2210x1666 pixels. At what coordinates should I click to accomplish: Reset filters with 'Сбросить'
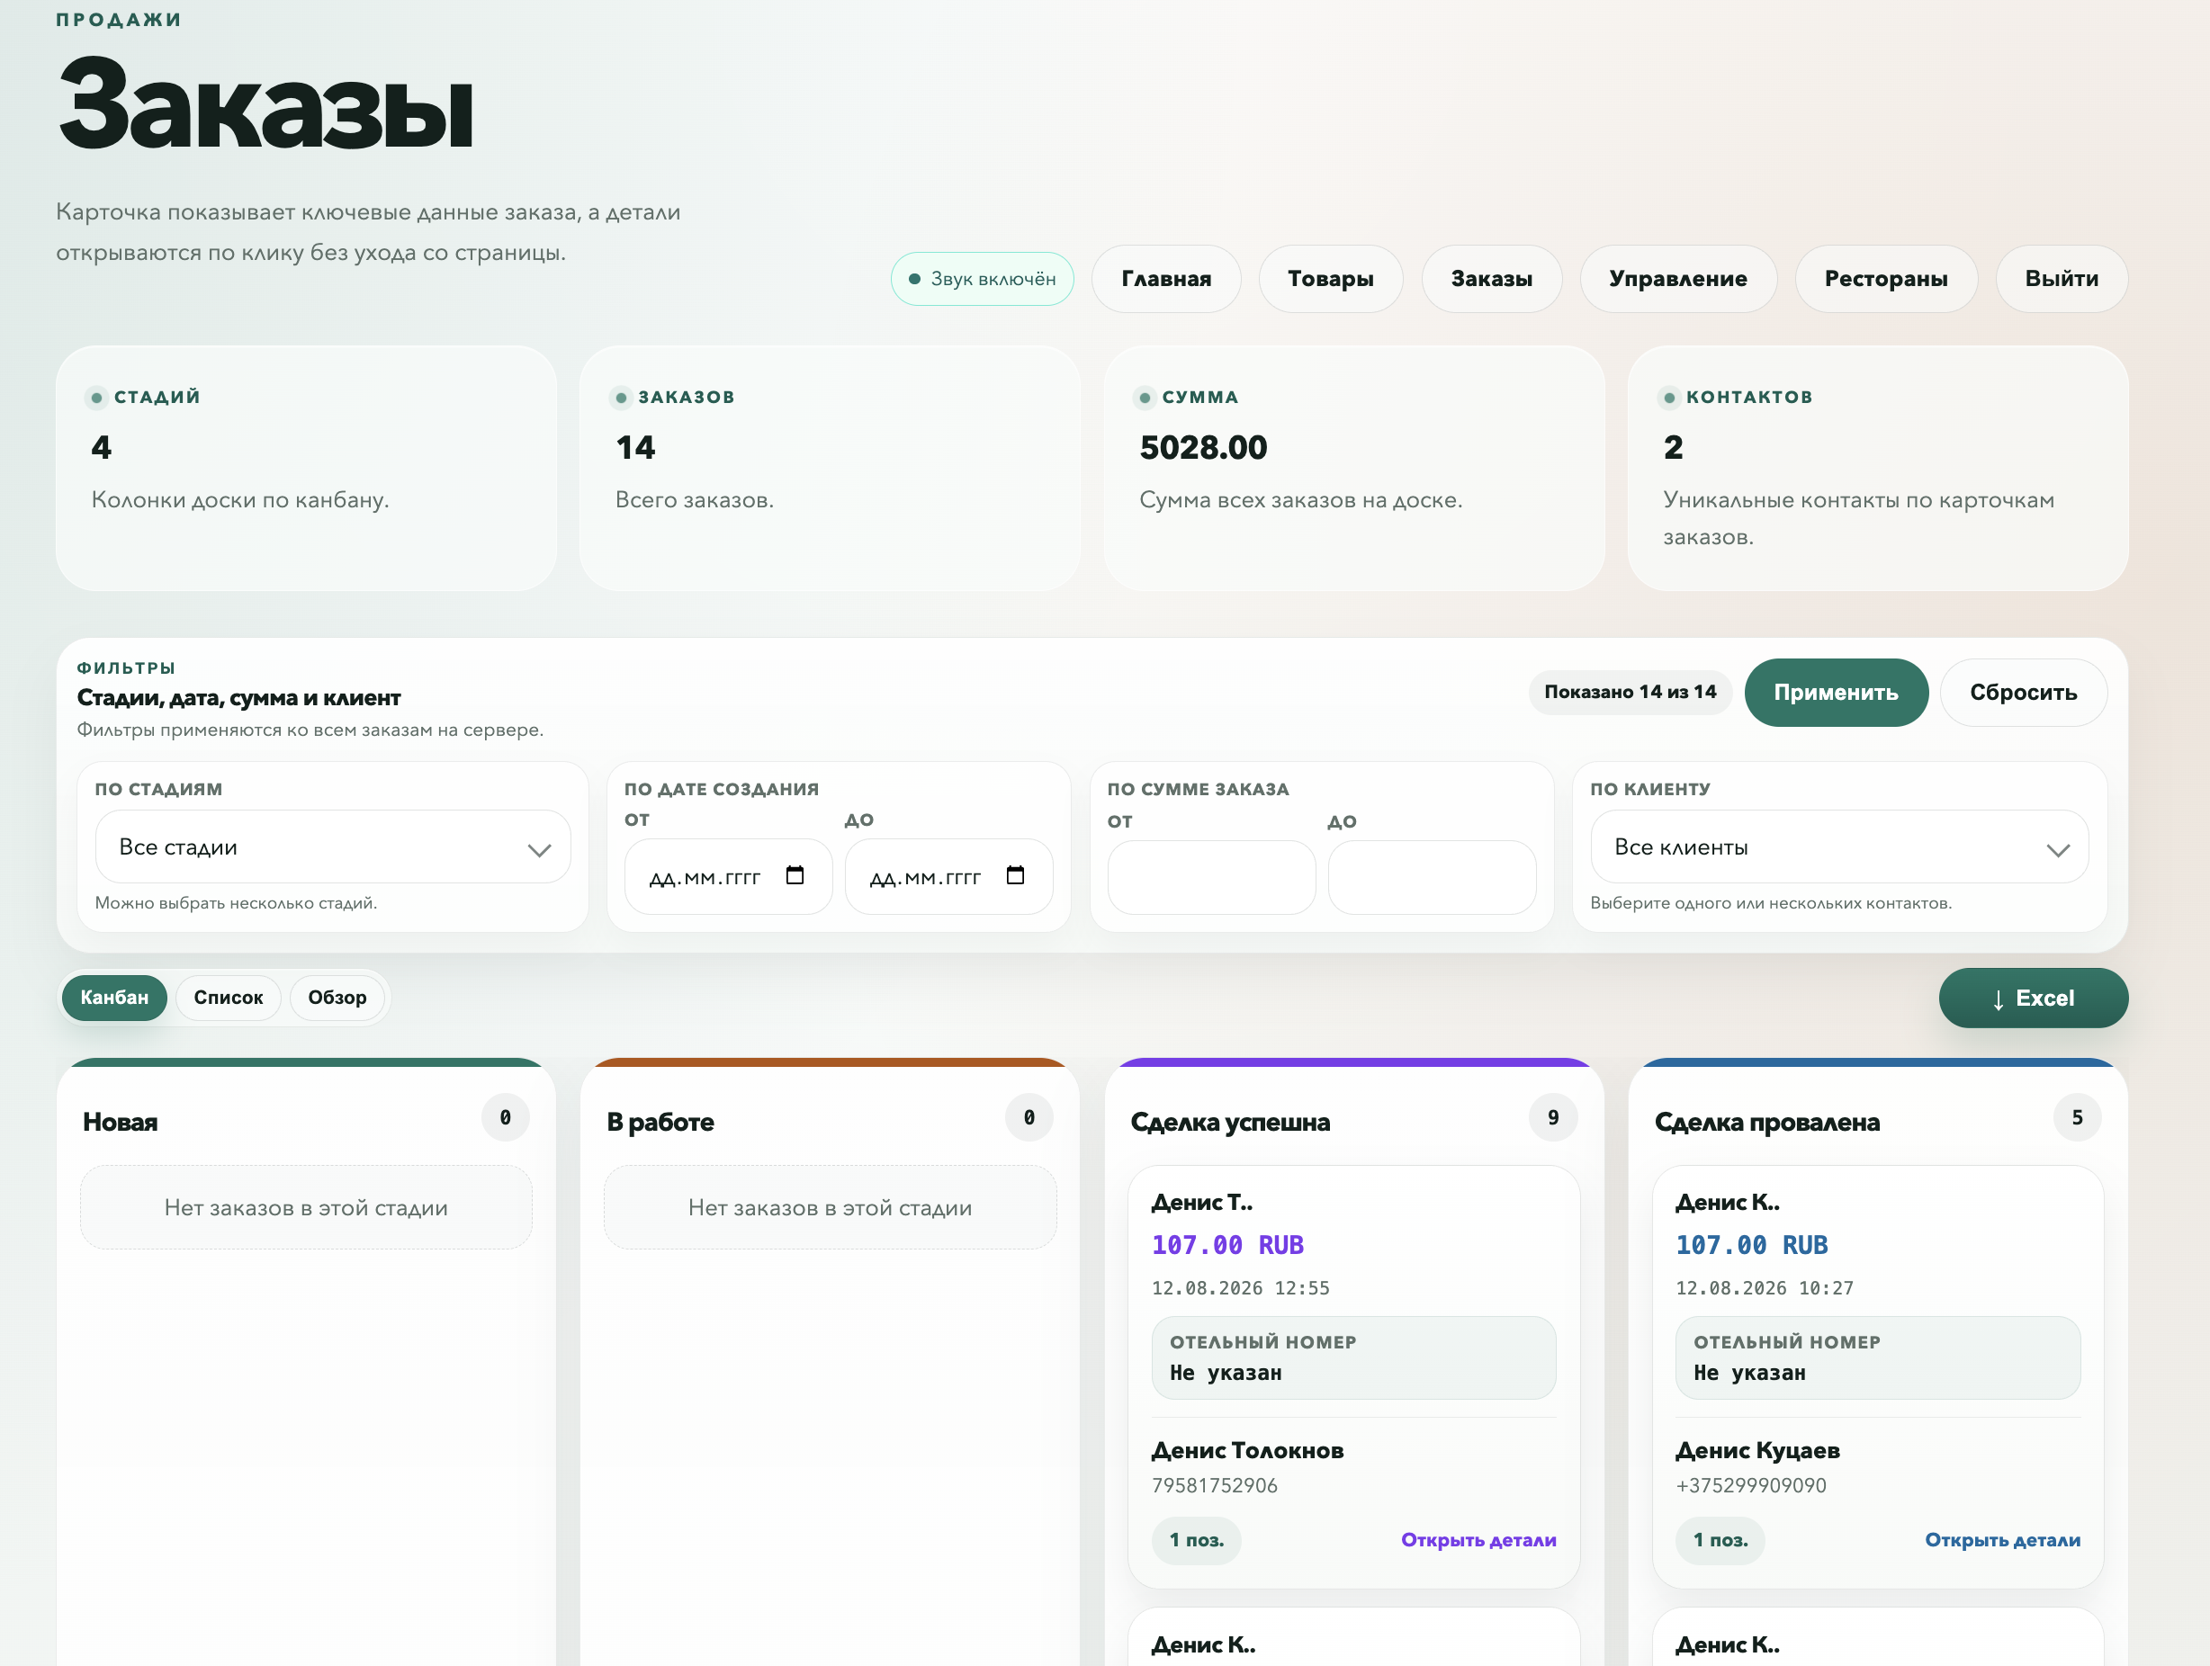click(x=2023, y=692)
